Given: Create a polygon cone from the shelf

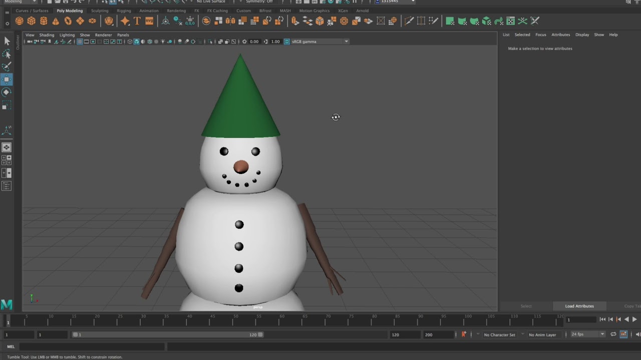Looking at the screenshot, I should pos(56,21).
